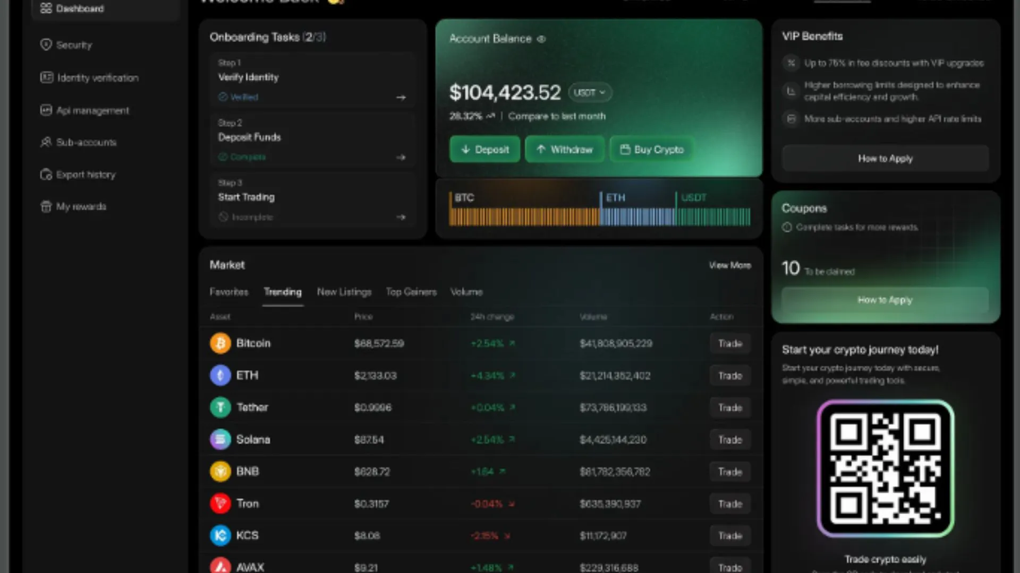Viewport: 1020px width, 573px height.
Task: Click View More in Market section
Action: coord(730,265)
